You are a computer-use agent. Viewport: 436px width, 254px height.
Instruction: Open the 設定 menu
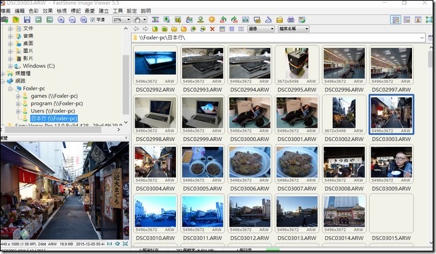click(x=132, y=11)
